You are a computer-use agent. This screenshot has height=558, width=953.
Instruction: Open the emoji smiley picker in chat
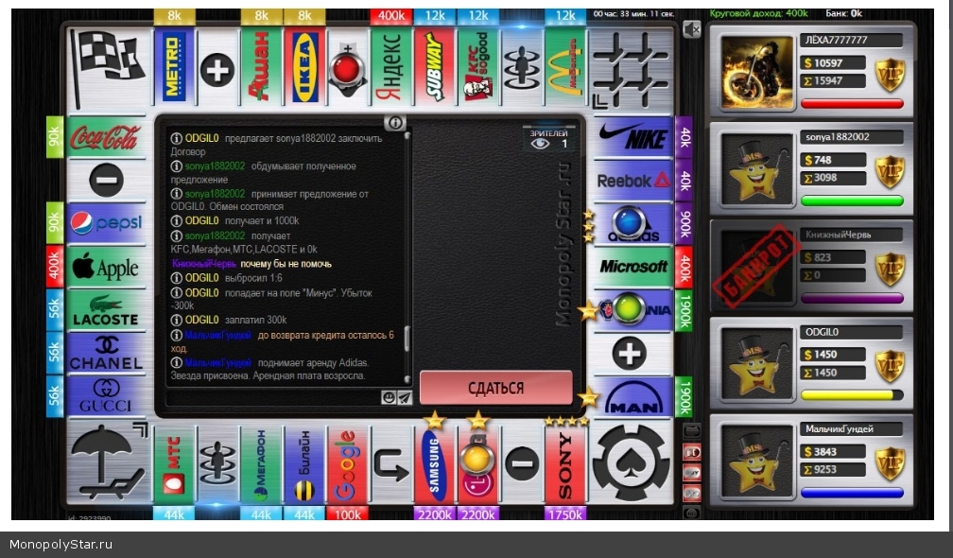coord(388,397)
